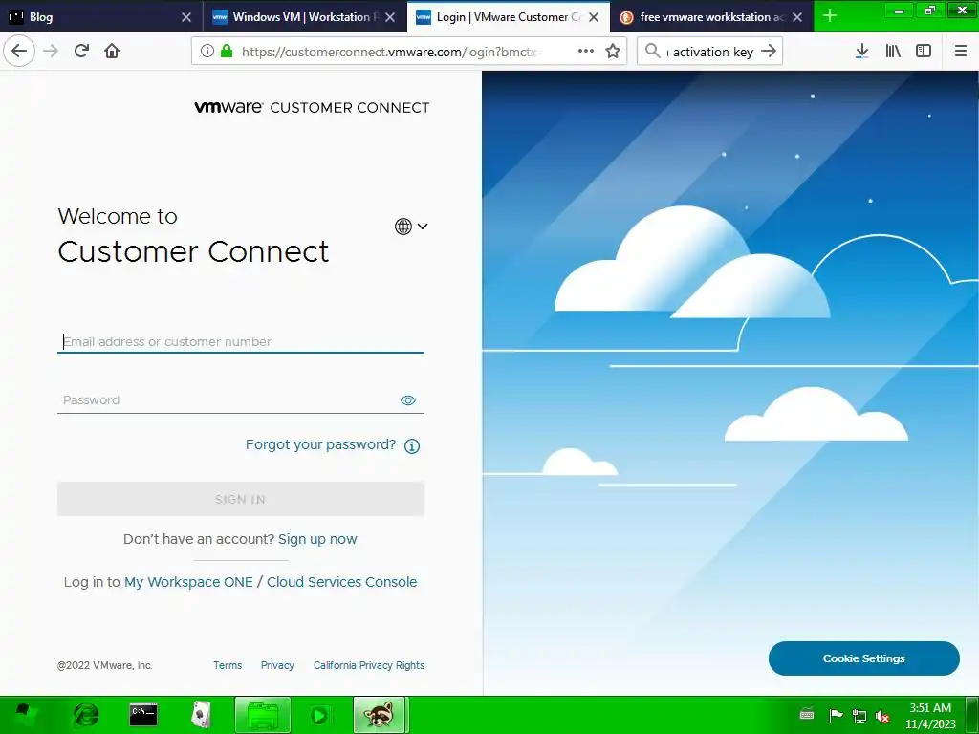The image size is (979, 734).
Task: Bookmark this page with the star
Action: click(613, 52)
